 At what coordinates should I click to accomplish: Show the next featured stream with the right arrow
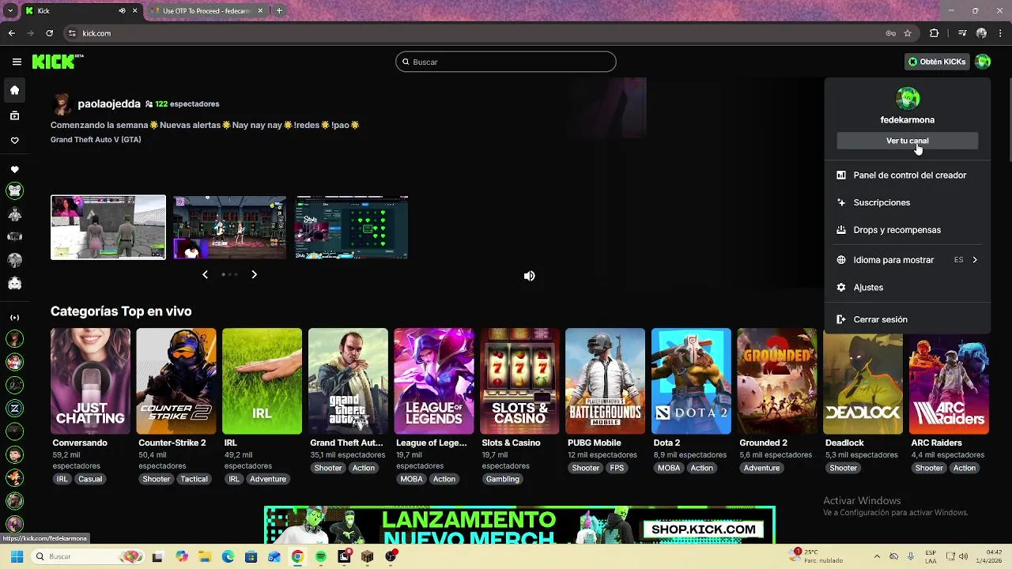[254, 274]
